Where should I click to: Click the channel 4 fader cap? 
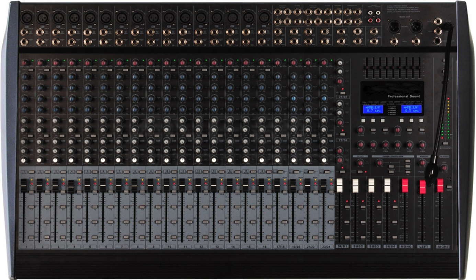(71, 186)
